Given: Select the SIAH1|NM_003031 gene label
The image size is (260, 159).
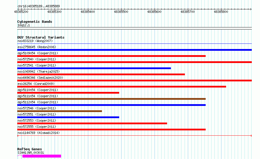Looking at the screenshot, I should coord(31,153).
